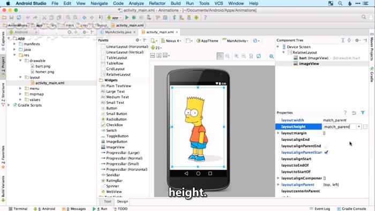
Task: Click the Debug app bug icon
Action: click(x=134, y=18)
